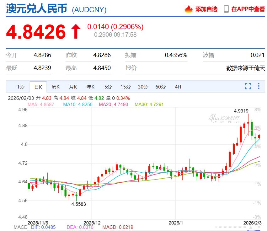This screenshot has height=231, width=267.
Task: Click the 2026/1 date axis label
Action: click(x=176, y=223)
